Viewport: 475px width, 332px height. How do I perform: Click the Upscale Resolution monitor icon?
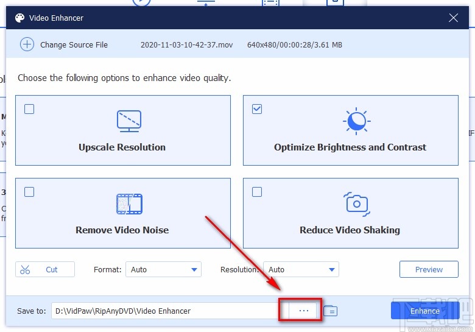click(x=129, y=121)
